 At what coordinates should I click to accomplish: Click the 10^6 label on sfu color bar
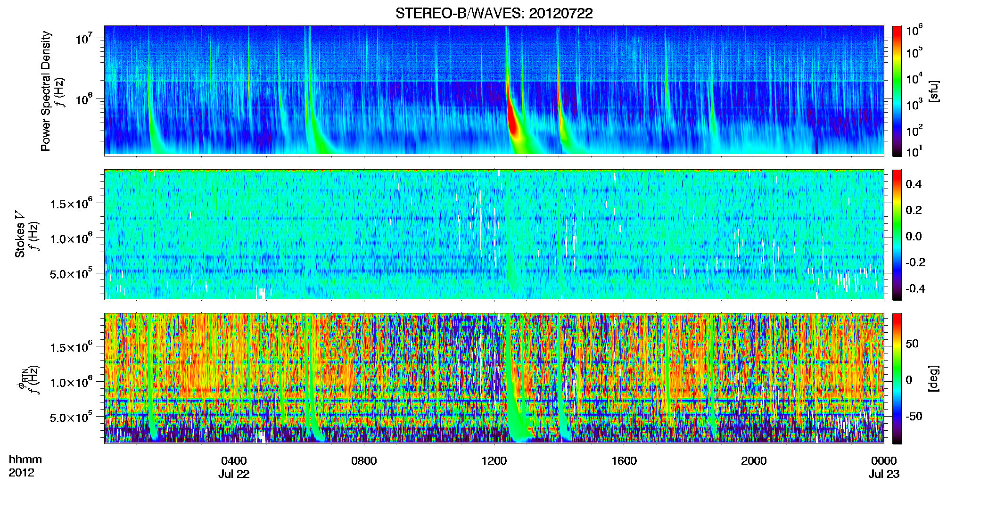(914, 31)
